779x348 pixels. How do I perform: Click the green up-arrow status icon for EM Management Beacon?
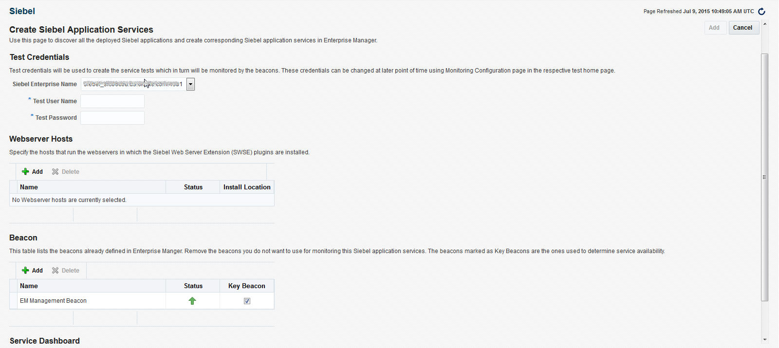tap(192, 301)
